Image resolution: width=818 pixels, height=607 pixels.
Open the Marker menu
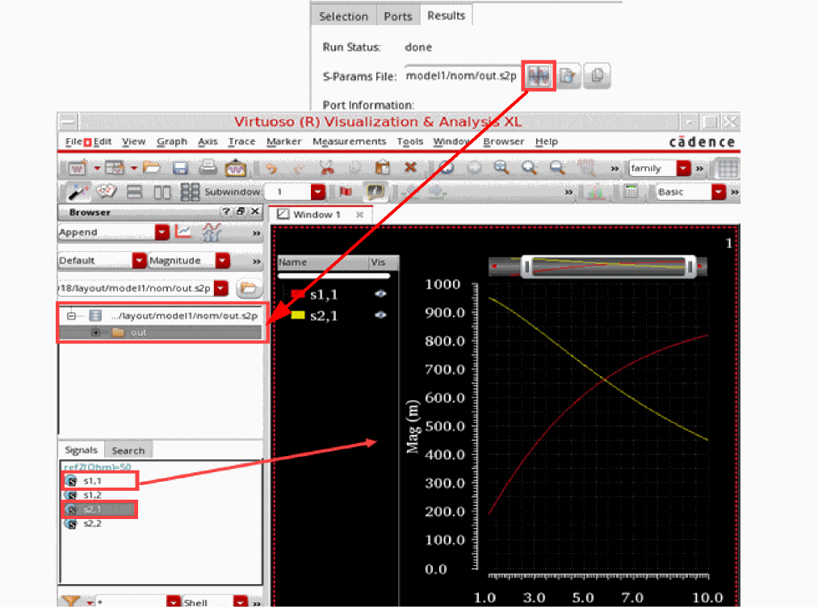[283, 141]
